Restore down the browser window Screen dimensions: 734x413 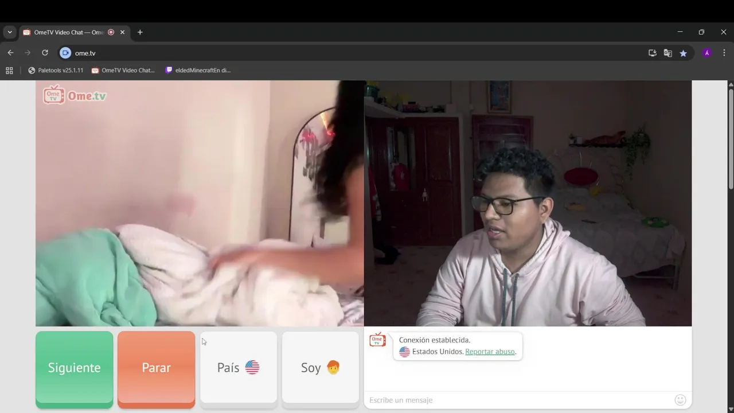701,32
